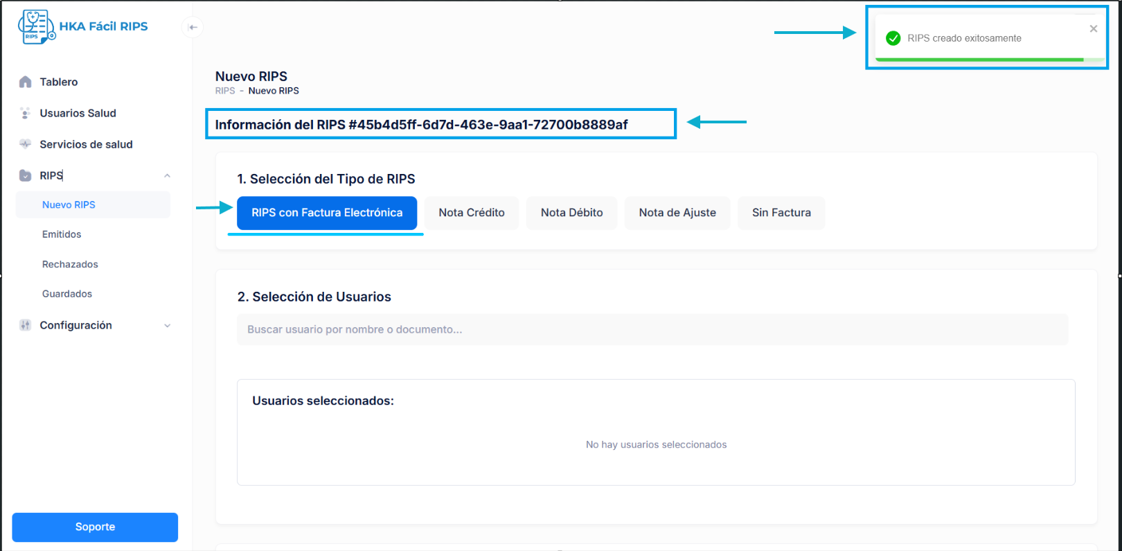Select RIPS con Factura Electrónica type

(x=327, y=213)
